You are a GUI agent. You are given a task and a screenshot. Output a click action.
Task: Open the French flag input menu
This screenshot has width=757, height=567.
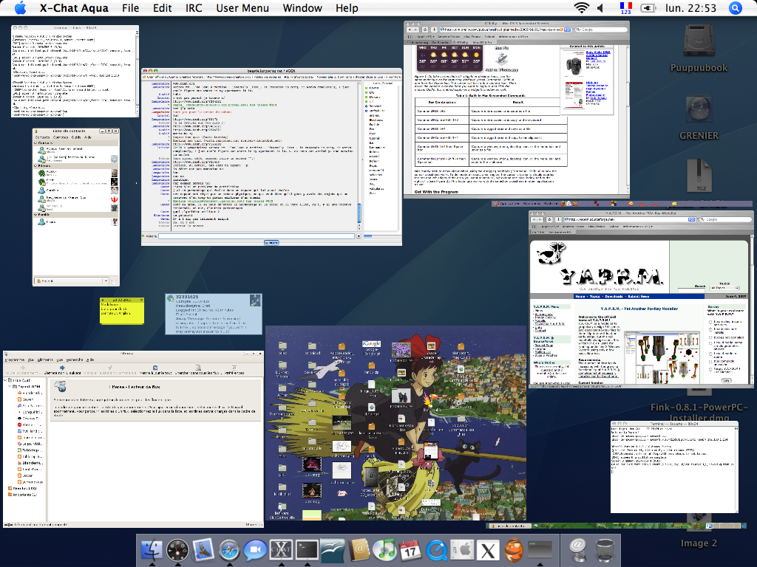click(625, 7)
